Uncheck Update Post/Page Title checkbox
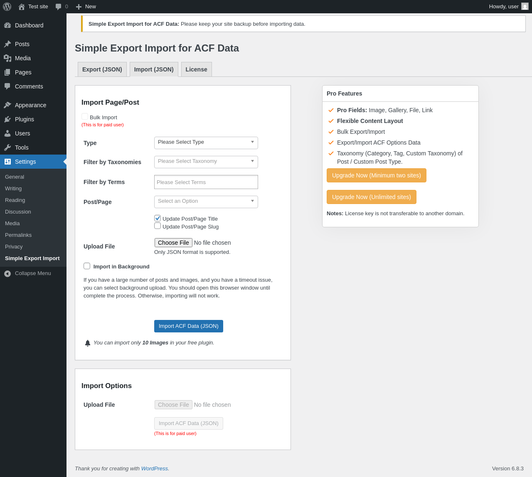 [x=158, y=218]
